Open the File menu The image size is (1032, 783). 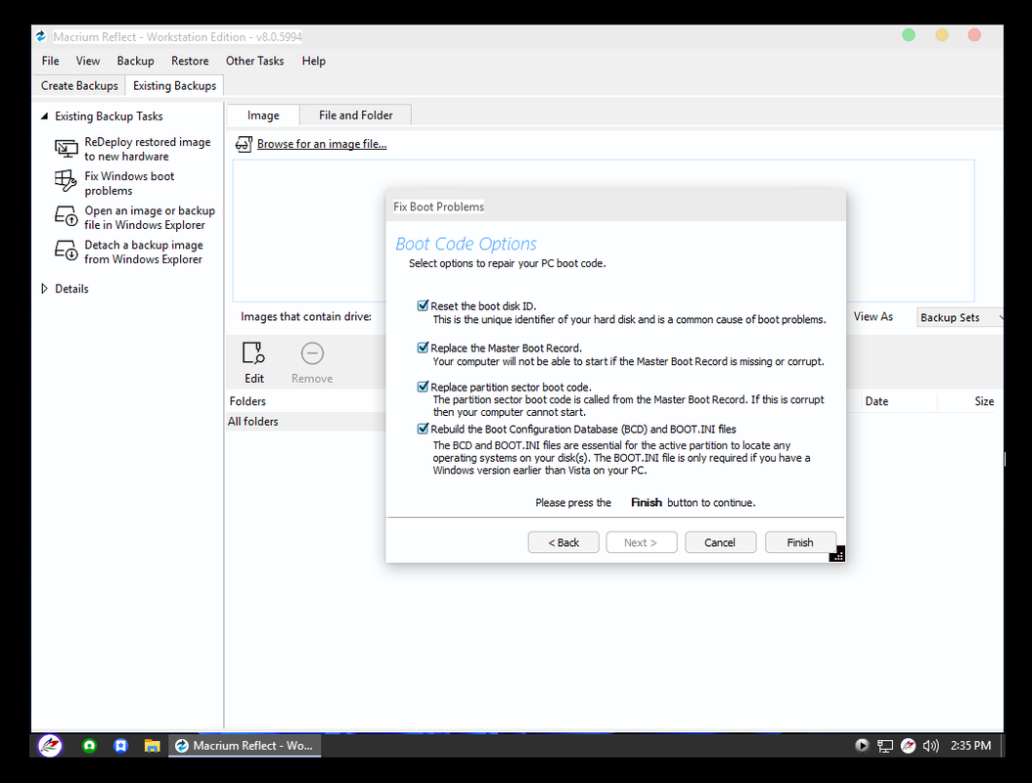(50, 61)
